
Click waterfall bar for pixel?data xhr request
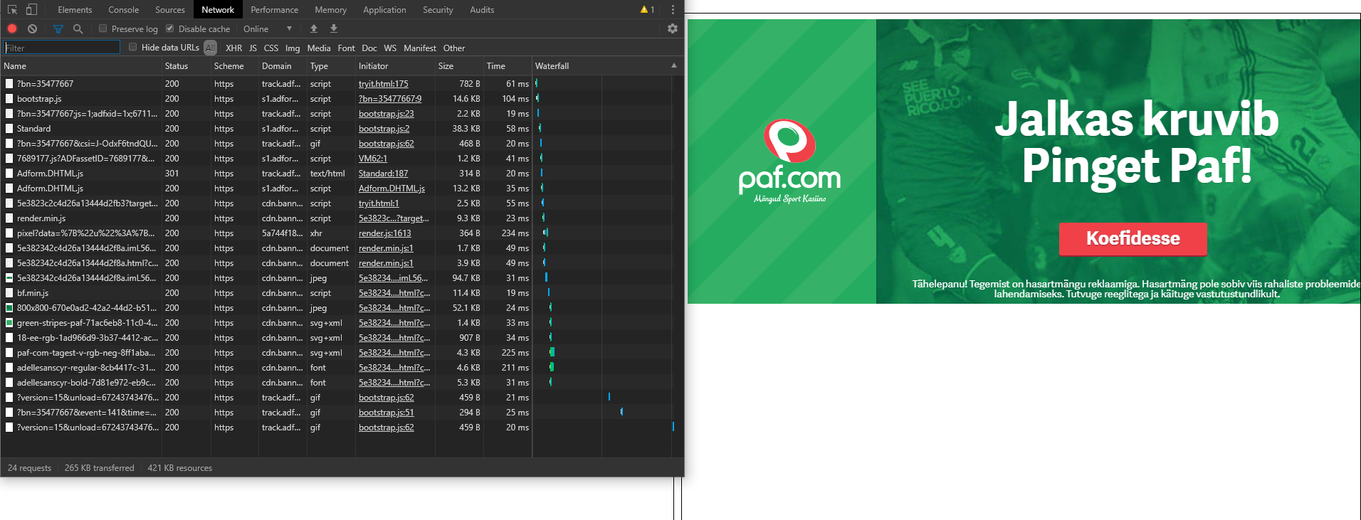545,233
